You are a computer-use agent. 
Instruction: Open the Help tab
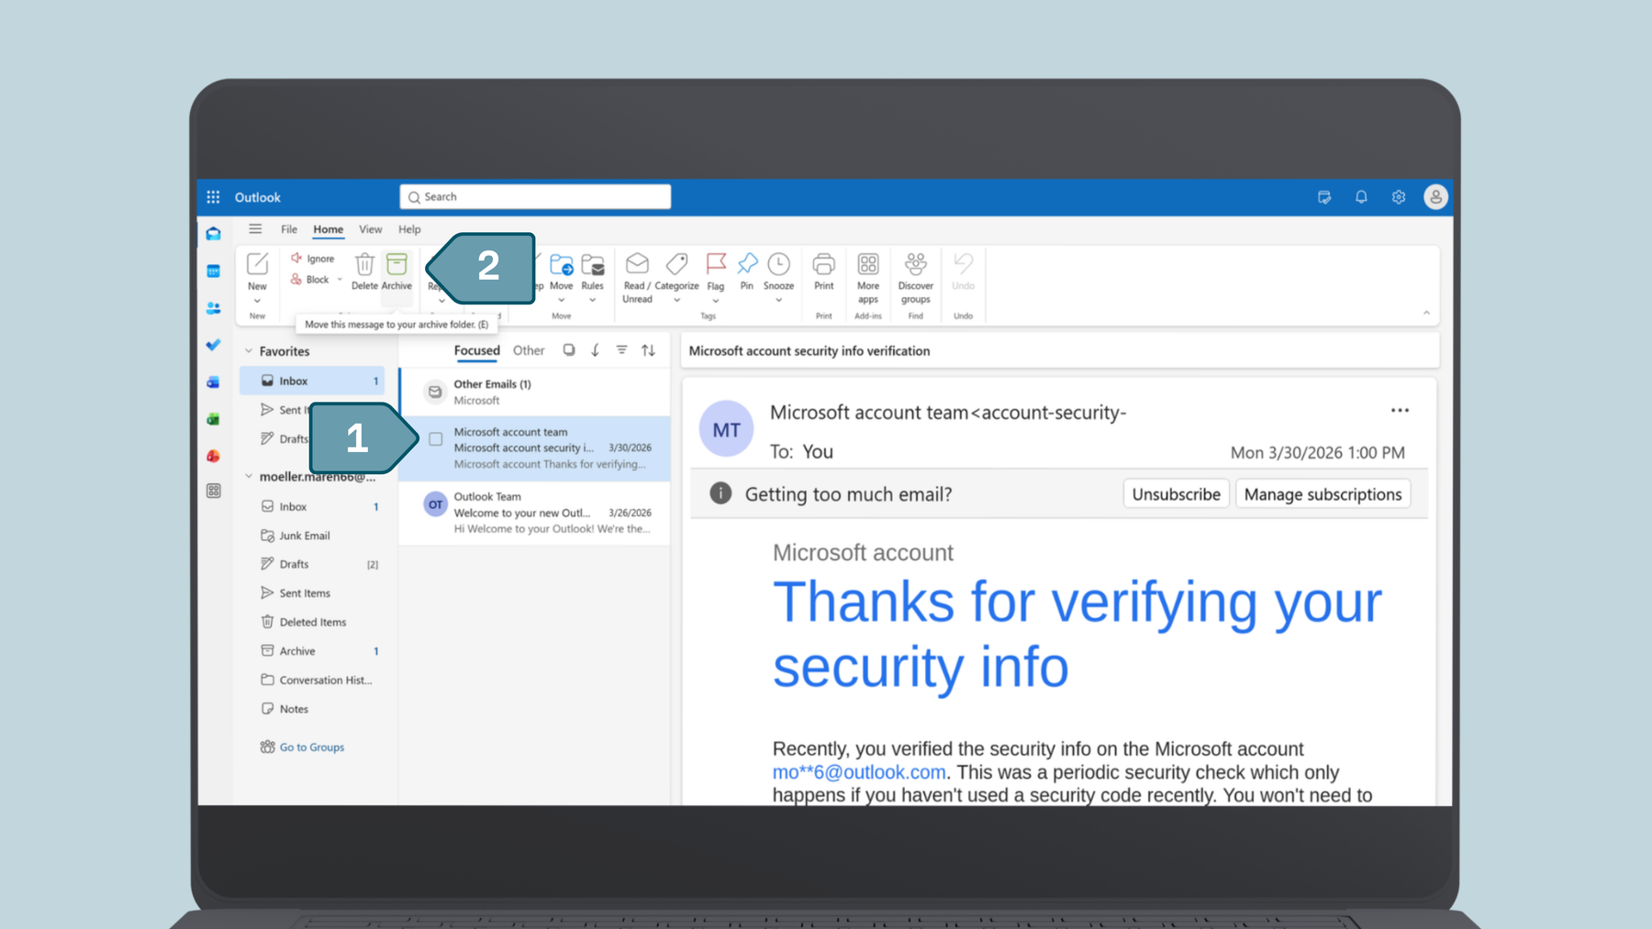pyautogui.click(x=409, y=229)
